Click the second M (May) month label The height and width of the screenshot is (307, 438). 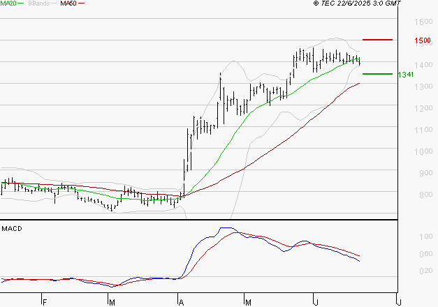click(x=248, y=303)
